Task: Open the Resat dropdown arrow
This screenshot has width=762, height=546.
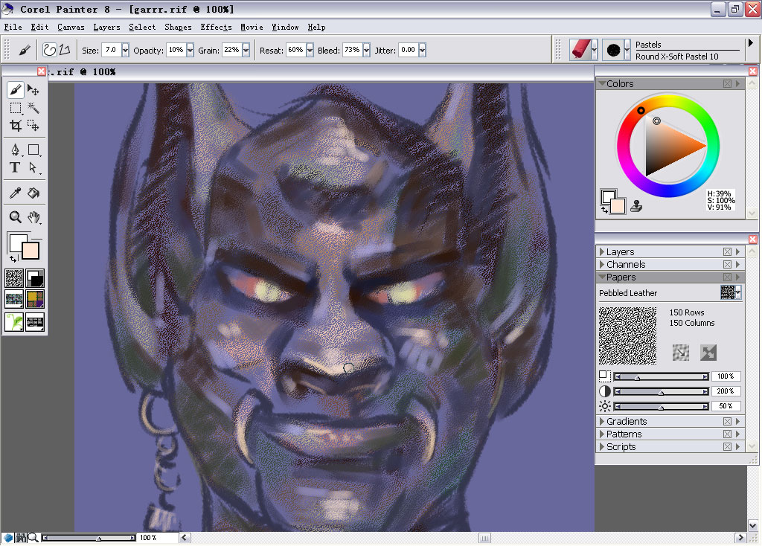Action: [310, 50]
